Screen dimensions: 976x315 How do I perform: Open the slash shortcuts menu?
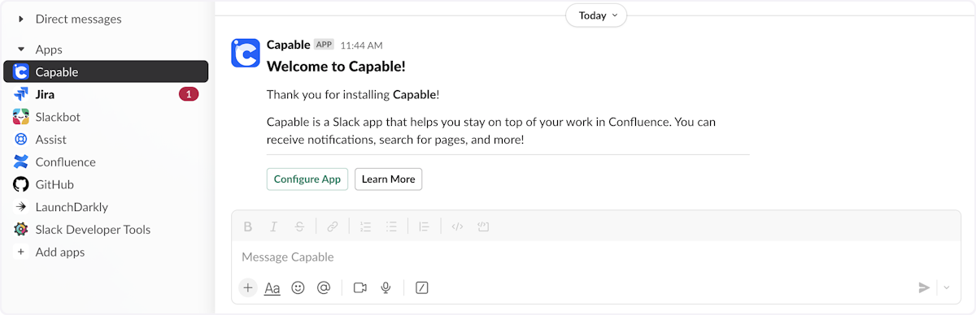click(422, 287)
